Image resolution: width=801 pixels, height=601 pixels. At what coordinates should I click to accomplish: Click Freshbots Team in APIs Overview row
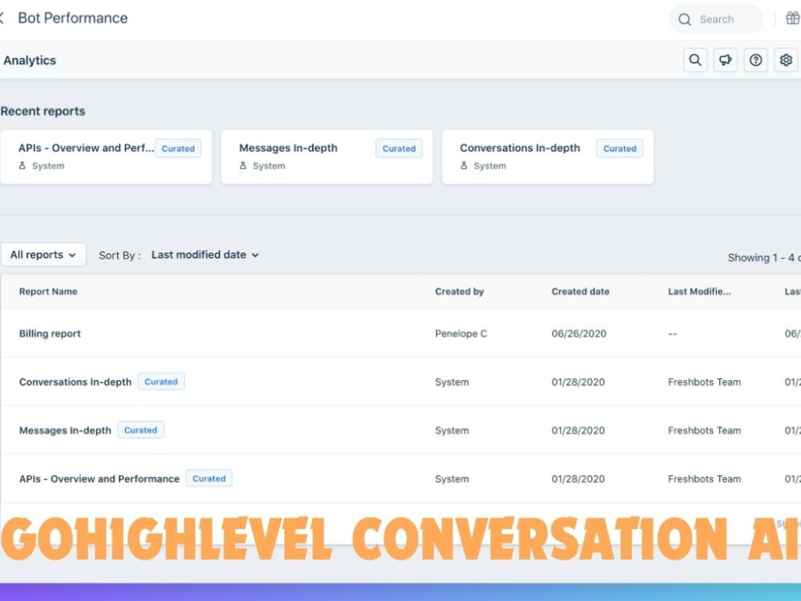(x=704, y=479)
